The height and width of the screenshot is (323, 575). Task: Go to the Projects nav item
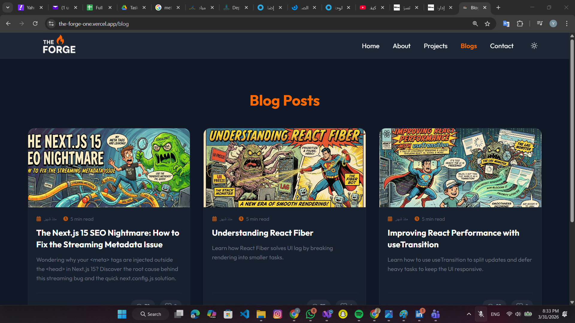pyautogui.click(x=435, y=46)
